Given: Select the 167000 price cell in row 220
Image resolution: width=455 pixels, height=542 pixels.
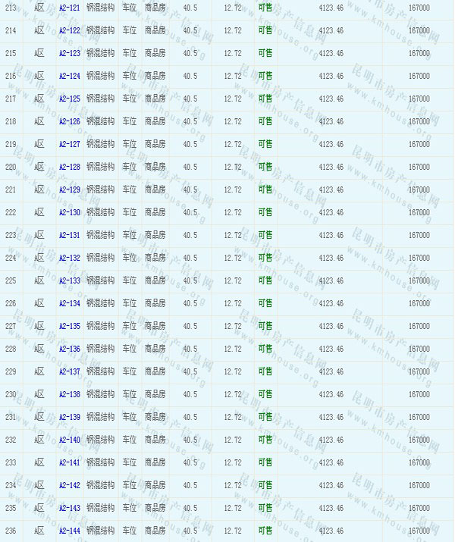Looking at the screenshot, I should click(x=419, y=167).
